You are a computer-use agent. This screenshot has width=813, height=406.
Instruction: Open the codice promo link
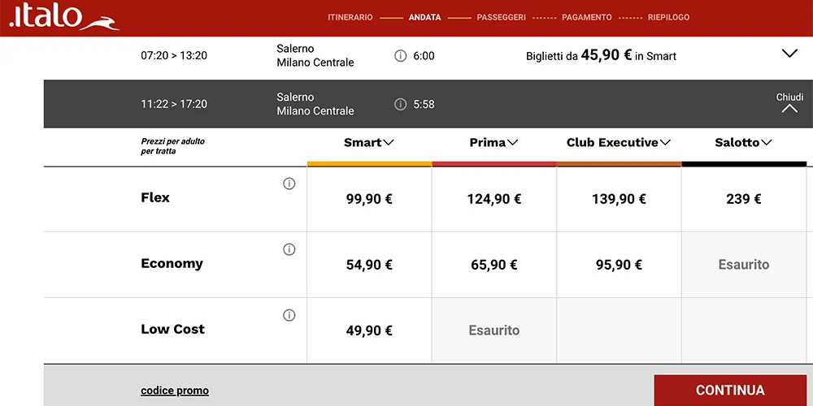click(x=175, y=391)
